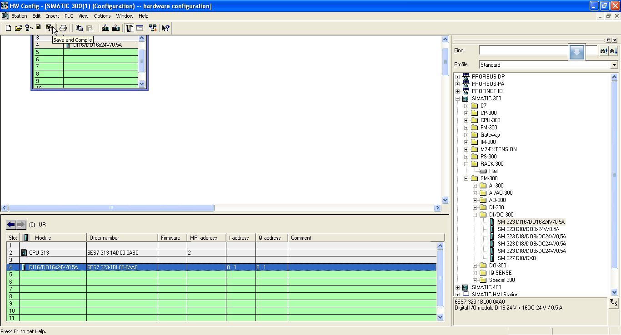Close the hardware catalog panel

pos(615,39)
